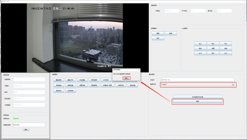The image size is (247, 140).
Task: Click the 向上 PTZ button
Action: click(x=213, y=44)
